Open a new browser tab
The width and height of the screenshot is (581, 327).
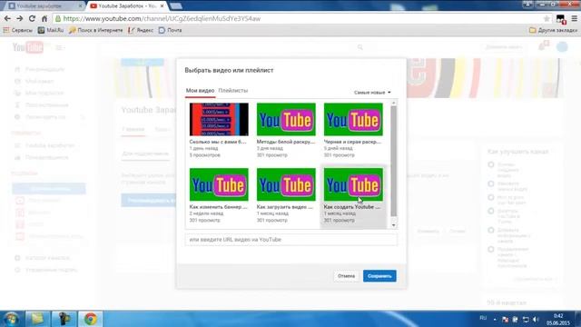point(175,6)
